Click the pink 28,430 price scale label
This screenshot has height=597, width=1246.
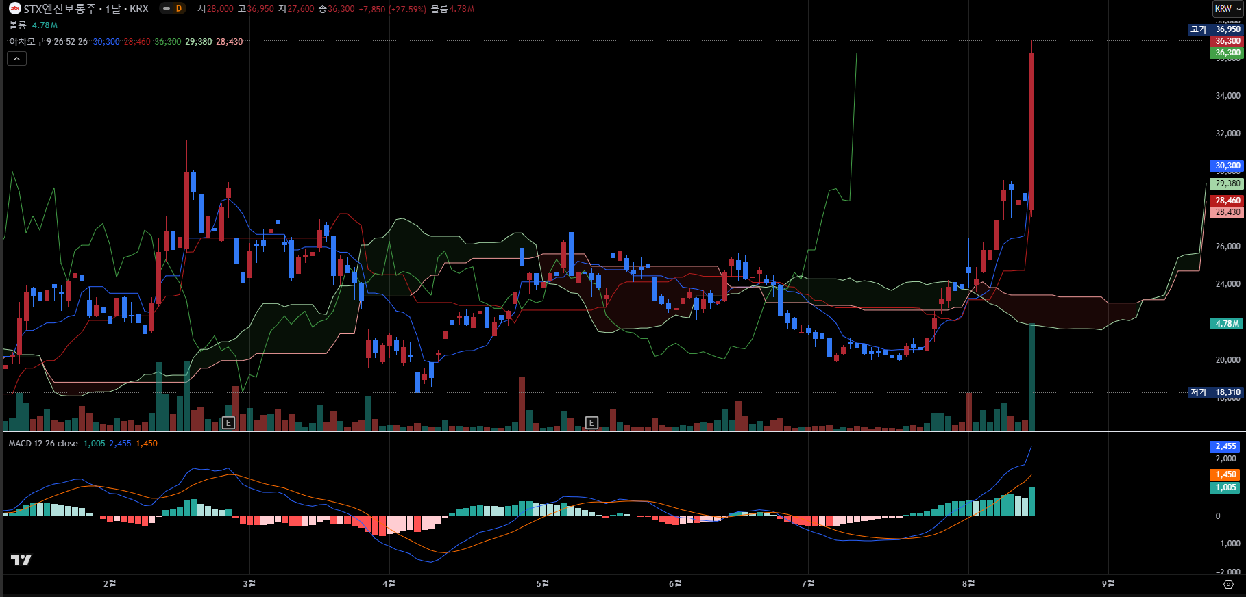[x=1227, y=212]
